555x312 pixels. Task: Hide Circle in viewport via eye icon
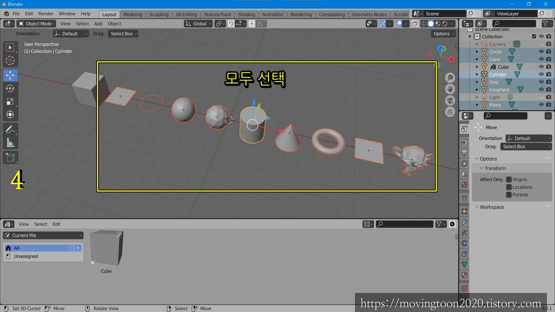pos(541,51)
